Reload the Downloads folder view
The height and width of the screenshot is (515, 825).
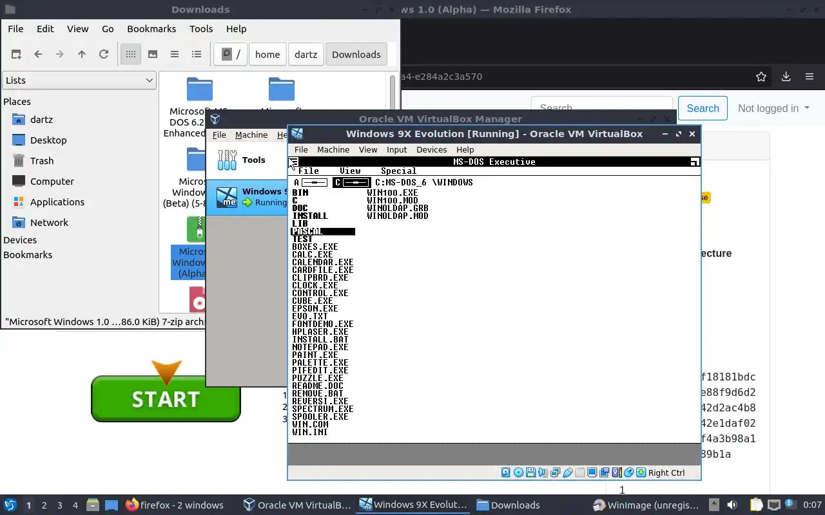(x=104, y=54)
